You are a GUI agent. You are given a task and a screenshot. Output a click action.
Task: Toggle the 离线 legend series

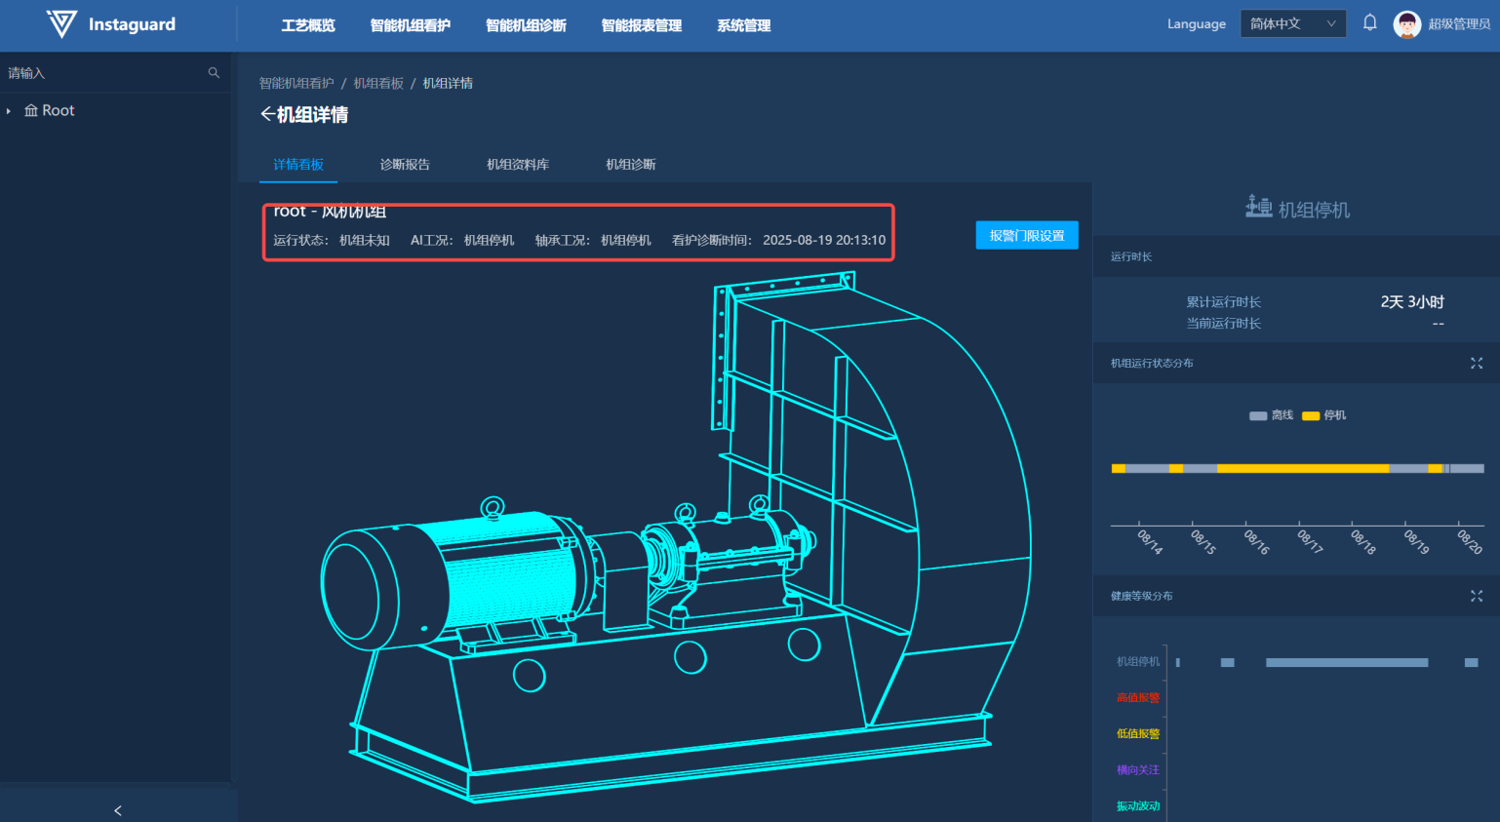pyautogui.click(x=1271, y=415)
